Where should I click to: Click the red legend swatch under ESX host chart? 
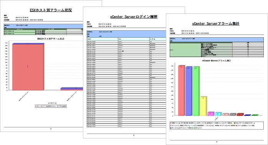36,106
